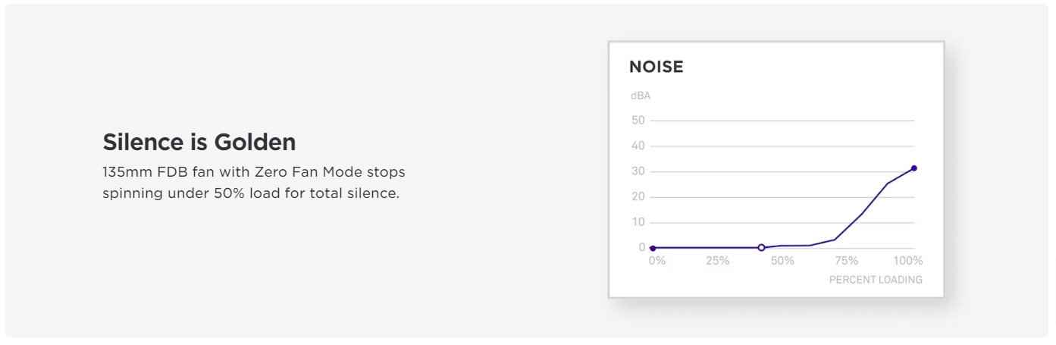This screenshot has height=345, width=1056.
Task: Click the 50 value on the dBA axis
Action: pos(638,120)
